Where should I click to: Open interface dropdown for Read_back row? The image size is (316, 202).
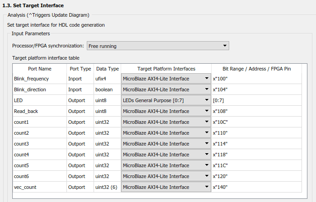[165, 111]
